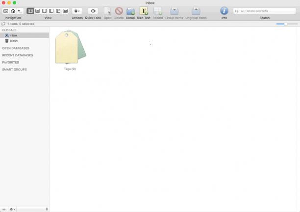Create a new Rich Text document
The width and height of the screenshot is (300, 212).
click(x=144, y=11)
